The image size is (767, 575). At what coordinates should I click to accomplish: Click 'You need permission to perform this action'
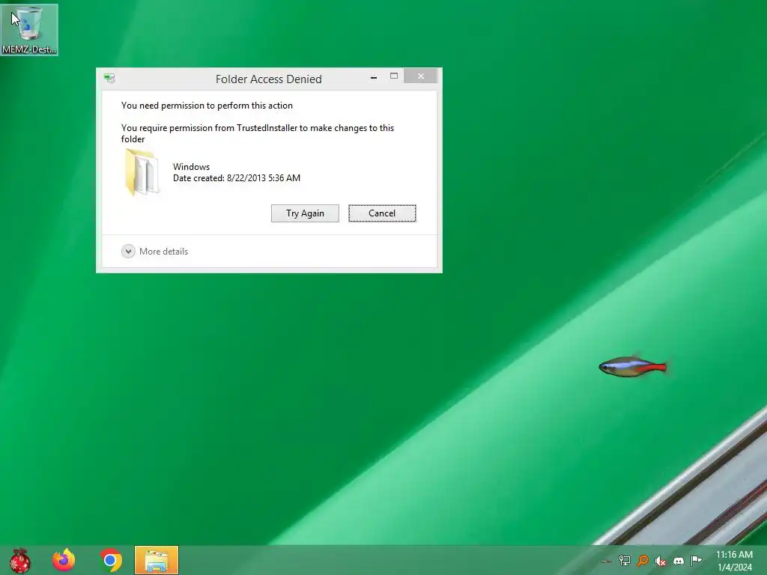(x=207, y=106)
